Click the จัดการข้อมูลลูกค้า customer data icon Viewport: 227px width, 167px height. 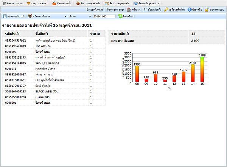click(x=107, y=3)
